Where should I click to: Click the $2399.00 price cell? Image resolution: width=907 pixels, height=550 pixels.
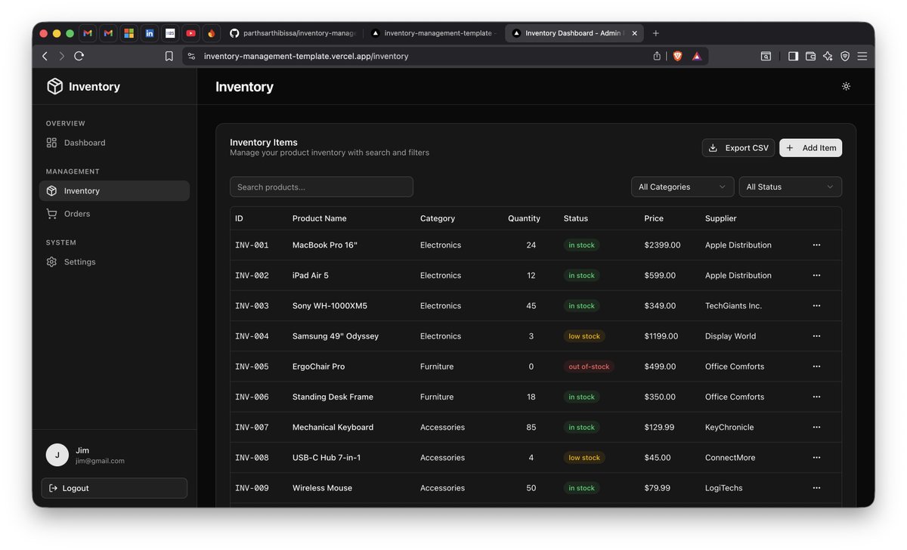pyautogui.click(x=662, y=246)
